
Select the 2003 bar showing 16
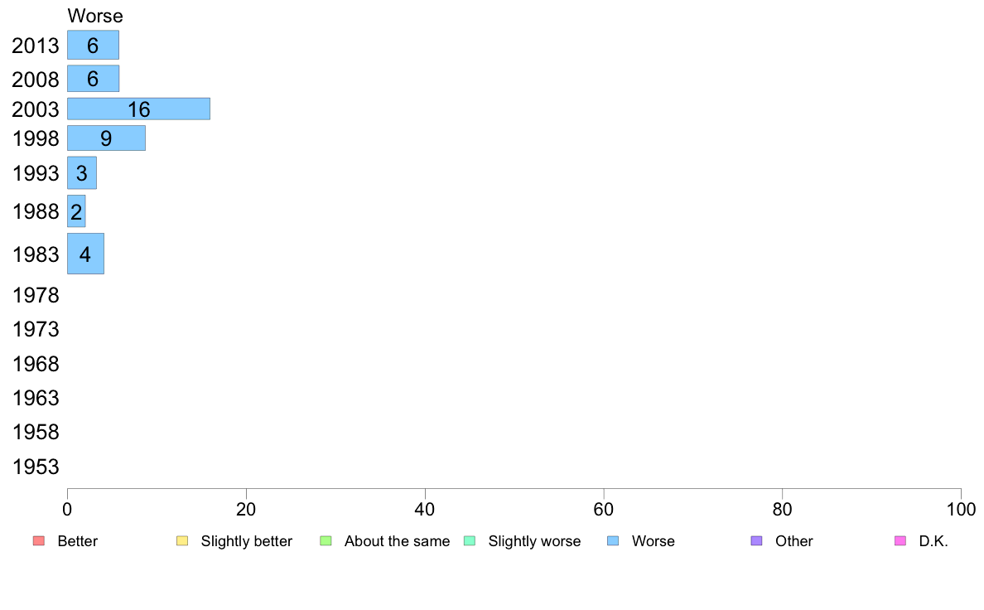(138, 109)
